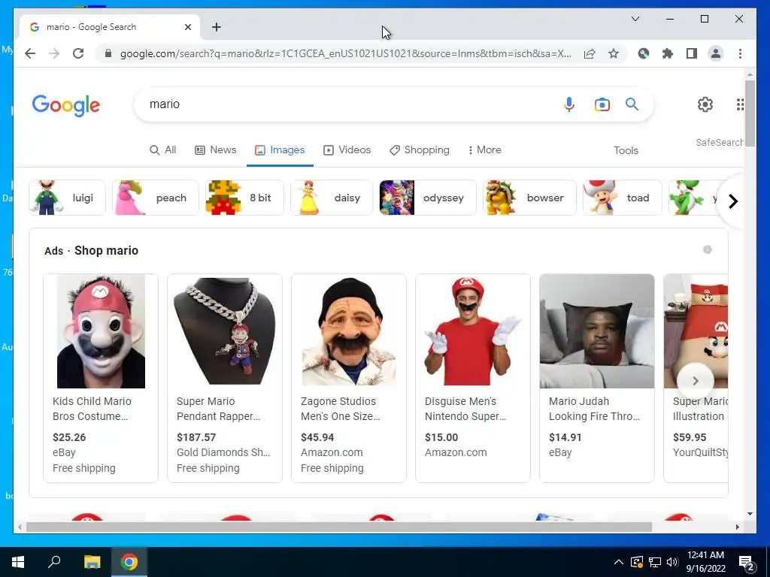Open Super Mario Pendant Rapper ad
Screen dimensions: 770x577
(225, 378)
